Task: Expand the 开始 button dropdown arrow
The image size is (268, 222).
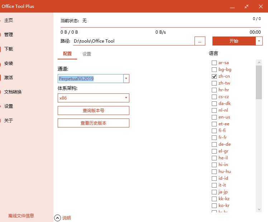Action: [259, 41]
